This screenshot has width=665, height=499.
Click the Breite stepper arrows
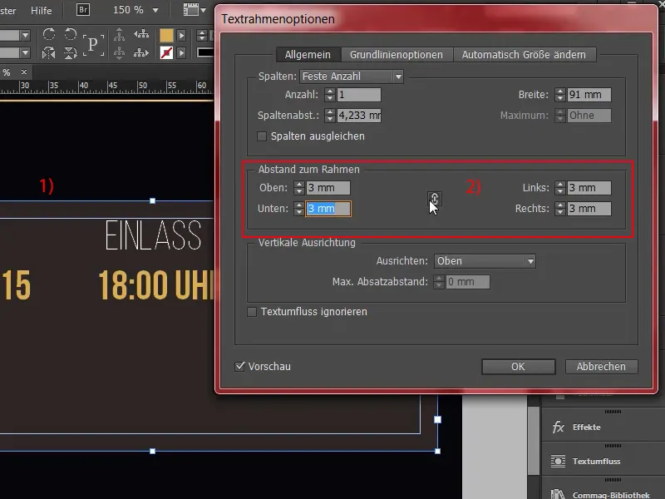[x=559, y=95]
